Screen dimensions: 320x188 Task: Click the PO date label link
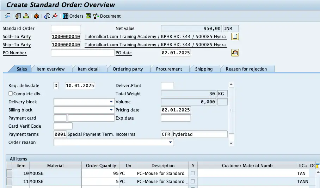pos(123,53)
